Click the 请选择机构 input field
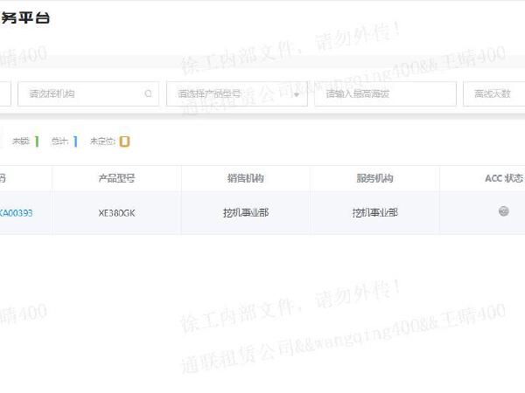 88,94
